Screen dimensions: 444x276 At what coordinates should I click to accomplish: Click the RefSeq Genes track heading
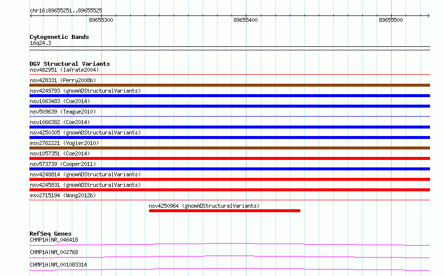pos(50,234)
